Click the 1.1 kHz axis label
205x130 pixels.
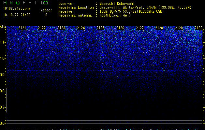[x=3, y=42]
